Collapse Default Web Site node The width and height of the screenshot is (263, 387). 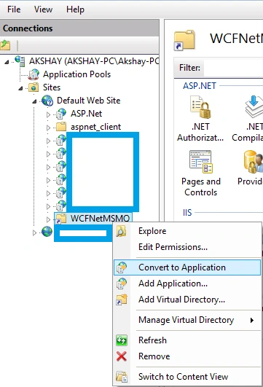pos(34,101)
